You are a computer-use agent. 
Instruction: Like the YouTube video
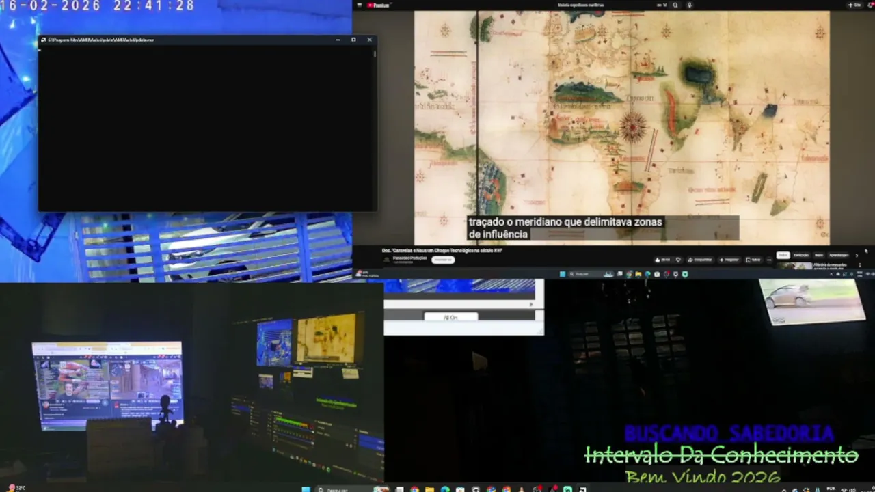pos(662,260)
